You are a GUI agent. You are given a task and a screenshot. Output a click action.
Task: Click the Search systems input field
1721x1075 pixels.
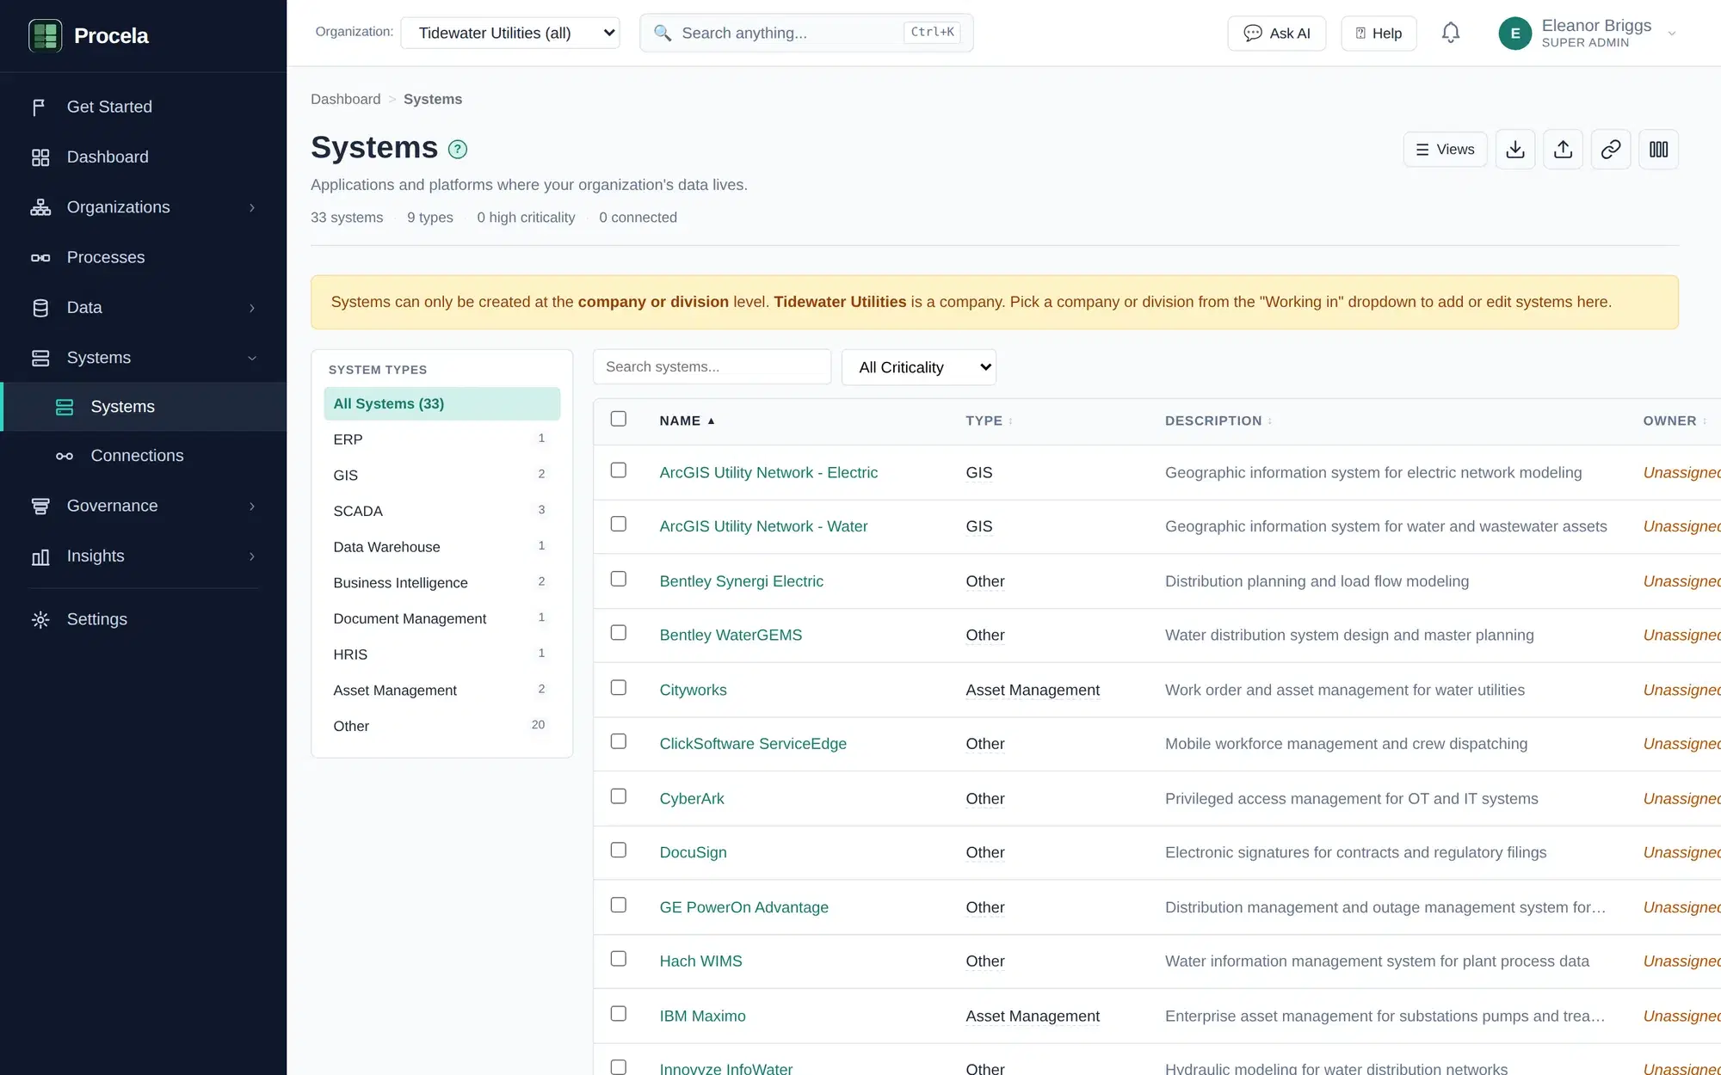click(712, 367)
